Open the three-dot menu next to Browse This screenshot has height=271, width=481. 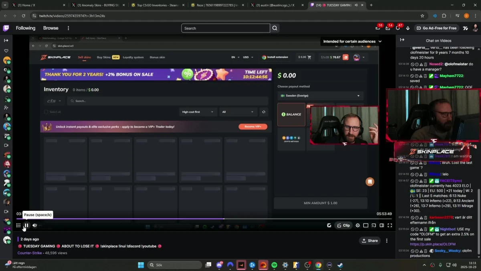tap(68, 28)
